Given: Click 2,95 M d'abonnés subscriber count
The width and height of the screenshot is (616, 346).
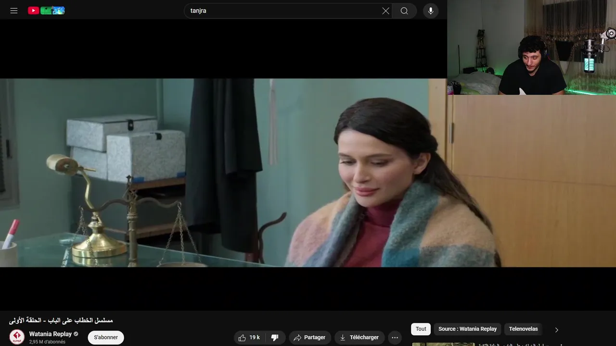Looking at the screenshot, I should [x=47, y=342].
